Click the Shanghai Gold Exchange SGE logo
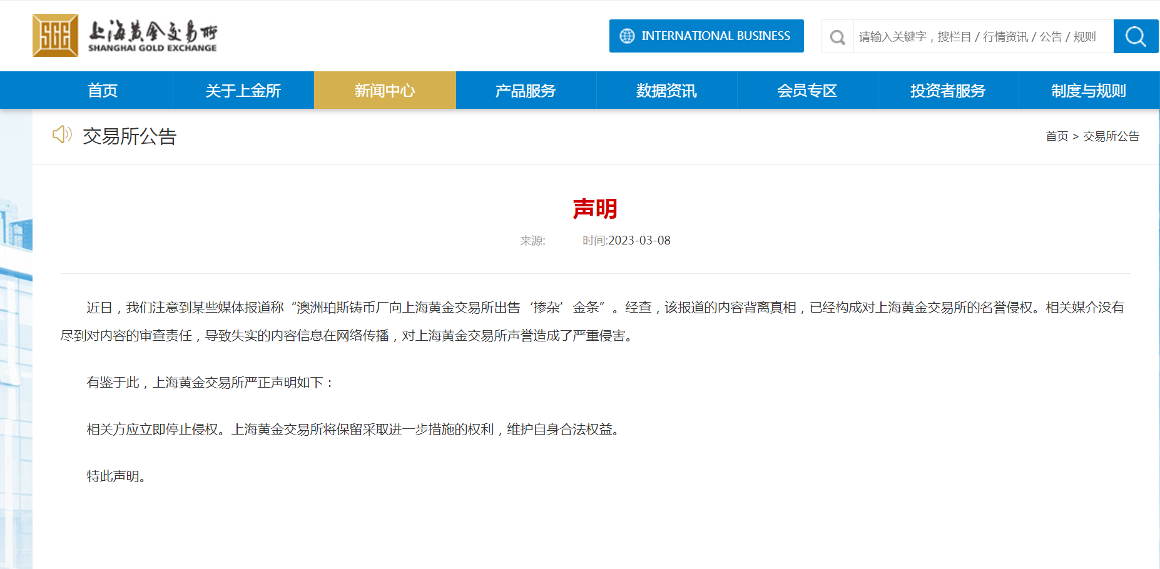 click(x=55, y=36)
